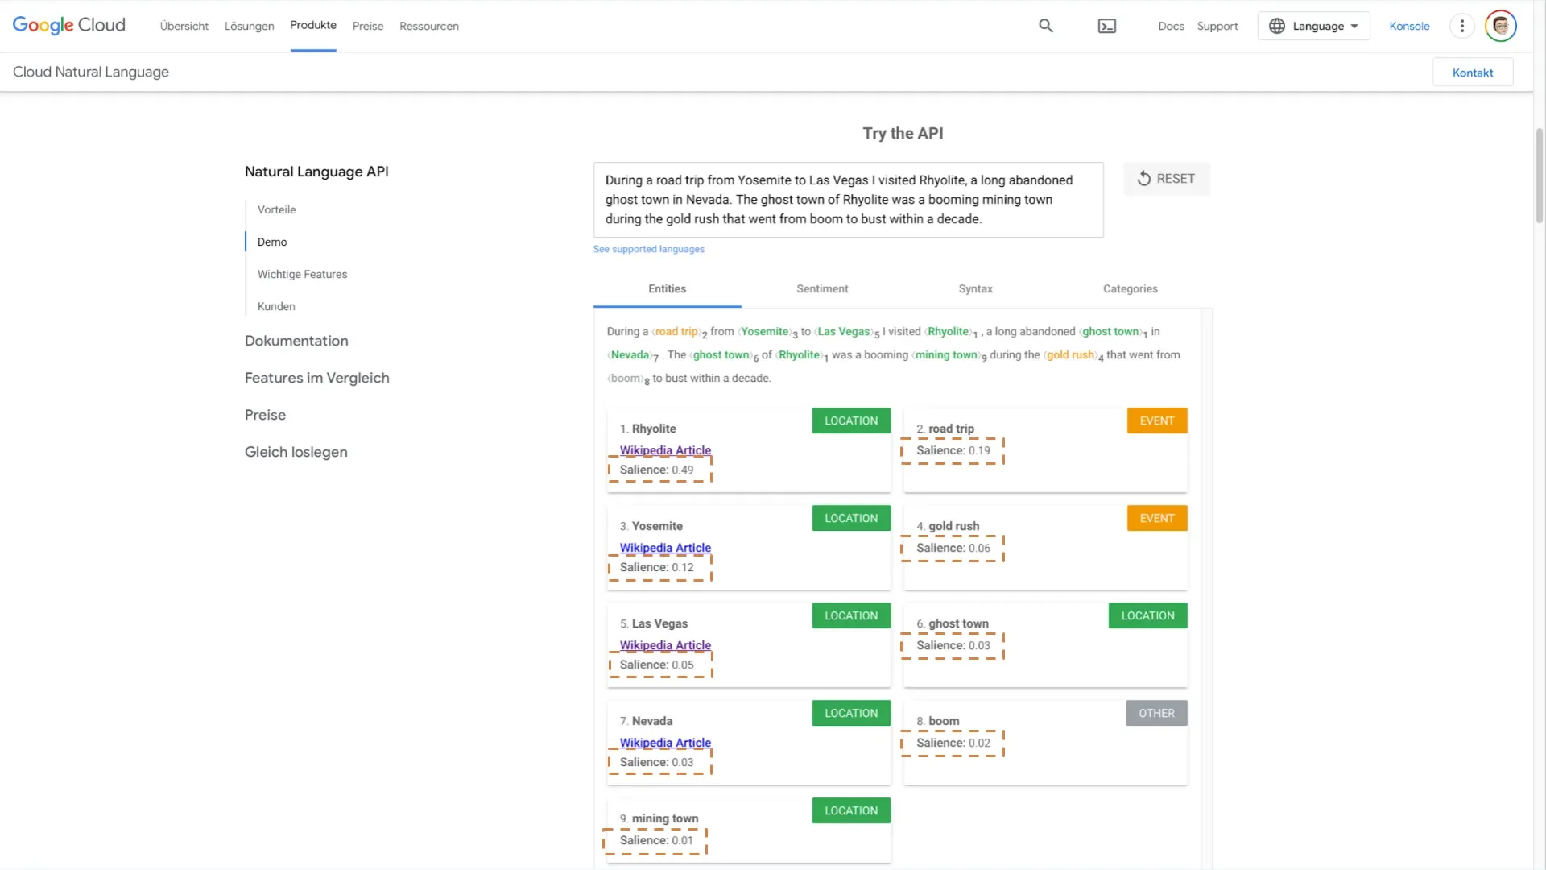Open the Dokumentation sidebar section
Screen dimensions: 1546x870
(296, 341)
